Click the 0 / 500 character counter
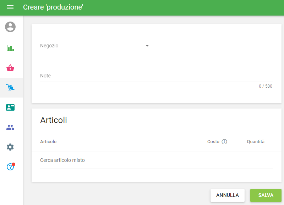 click(265, 86)
